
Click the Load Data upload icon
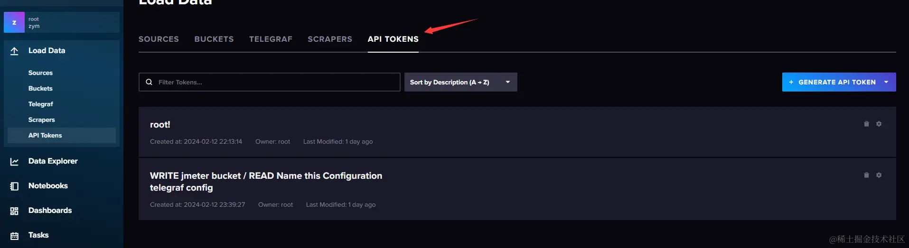14,51
